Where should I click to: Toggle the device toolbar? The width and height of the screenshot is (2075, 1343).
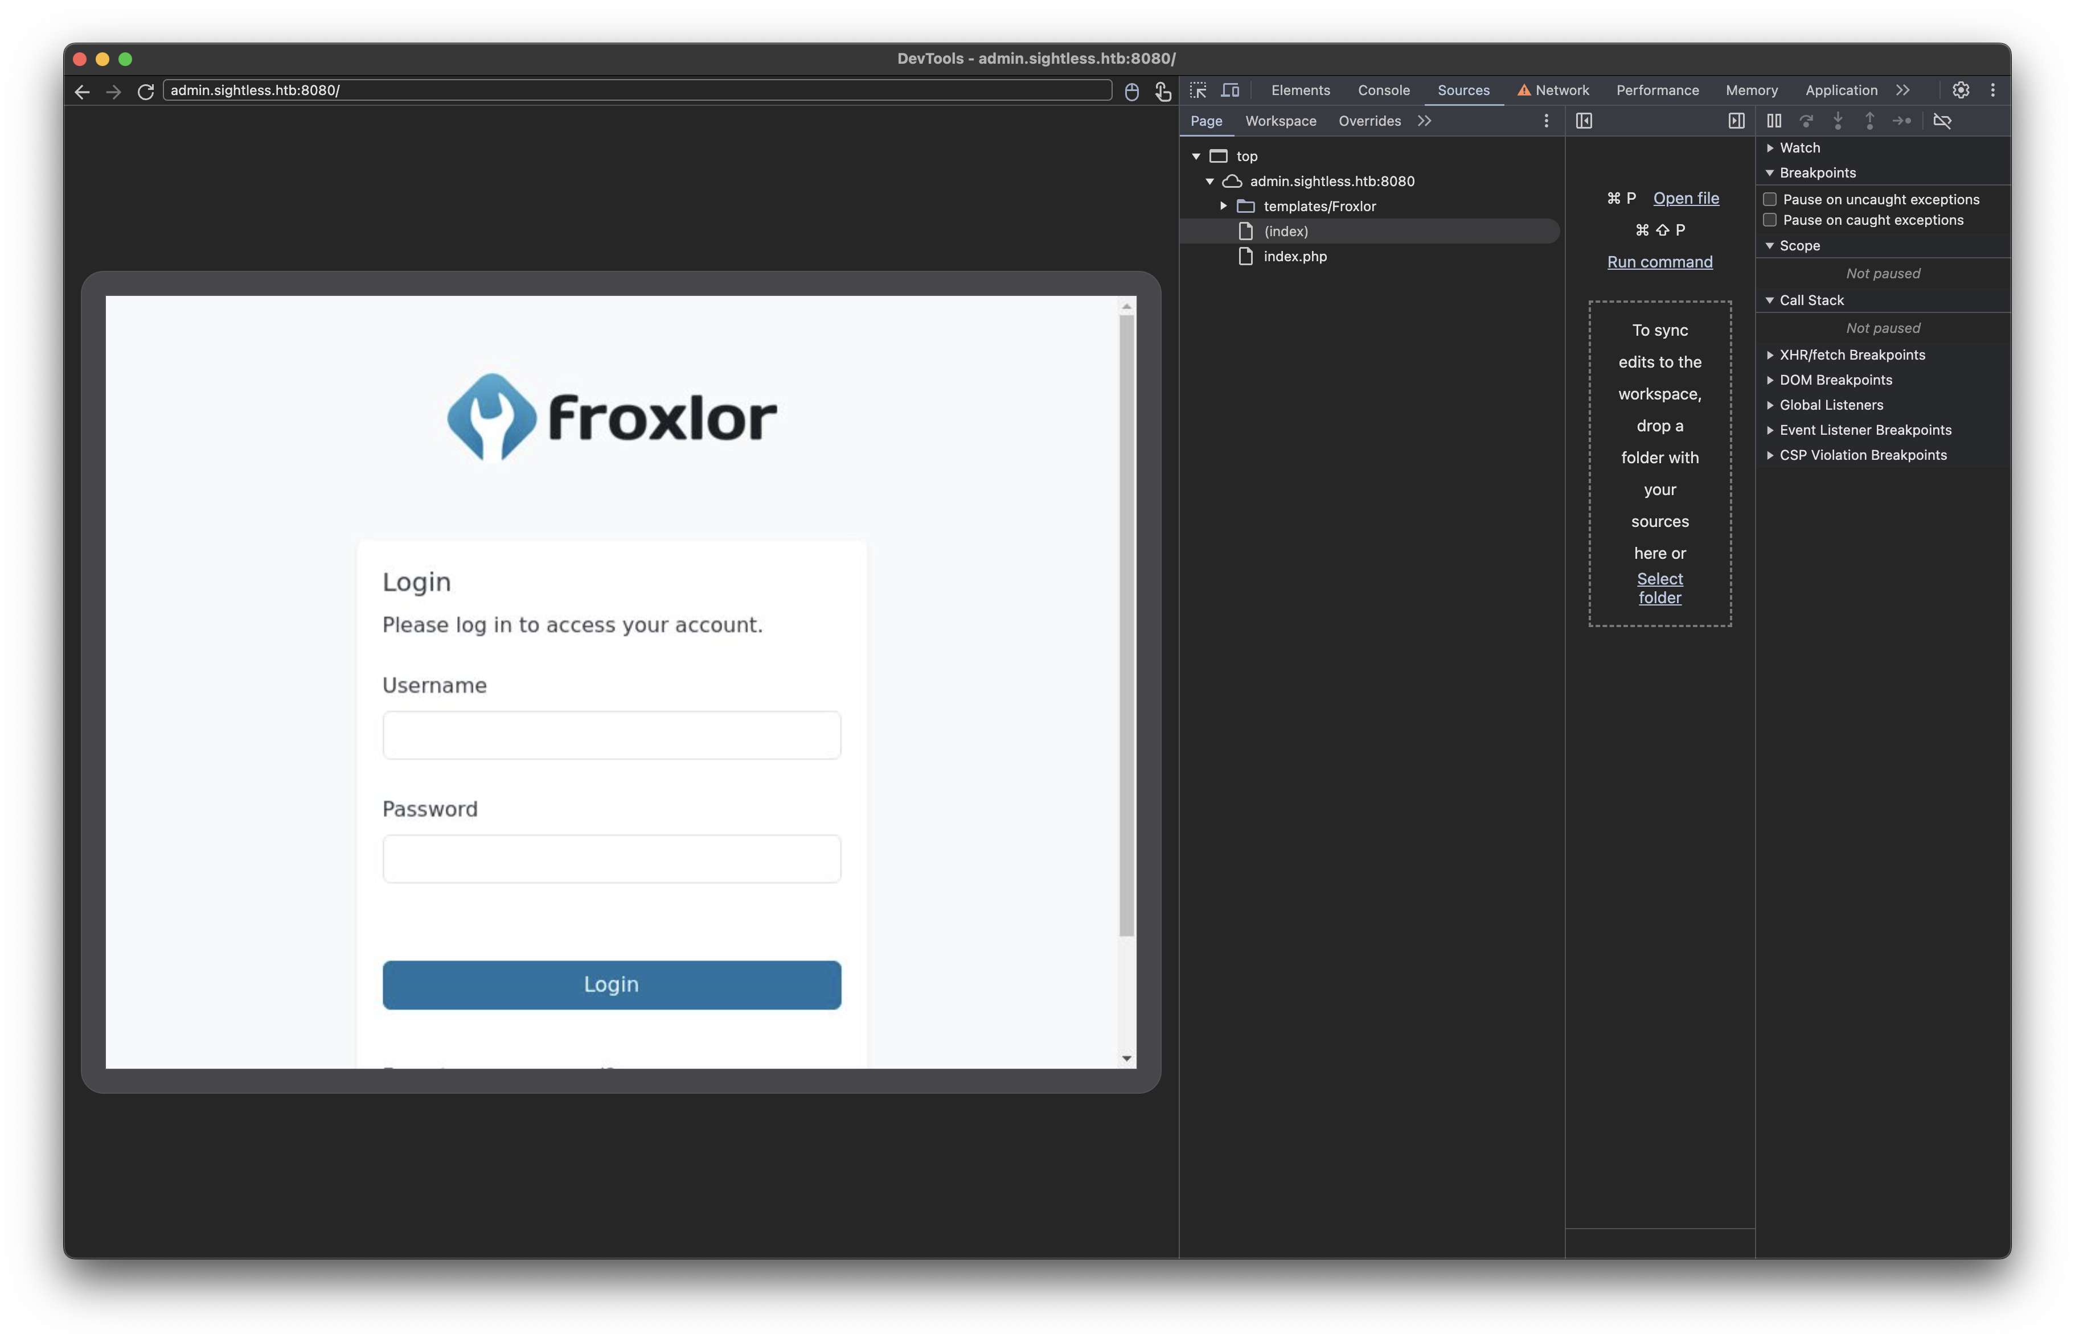(x=1230, y=90)
